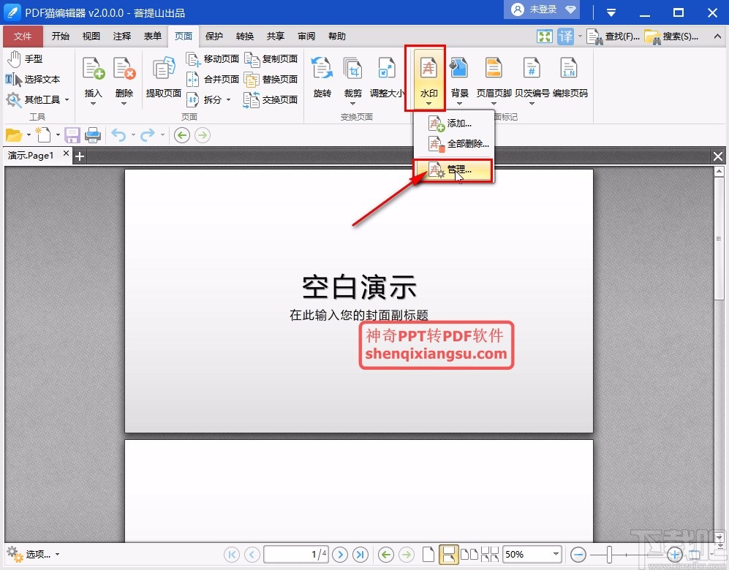Open the 提取页面 (extract pages) tool
729x570 pixels.
tap(162, 73)
